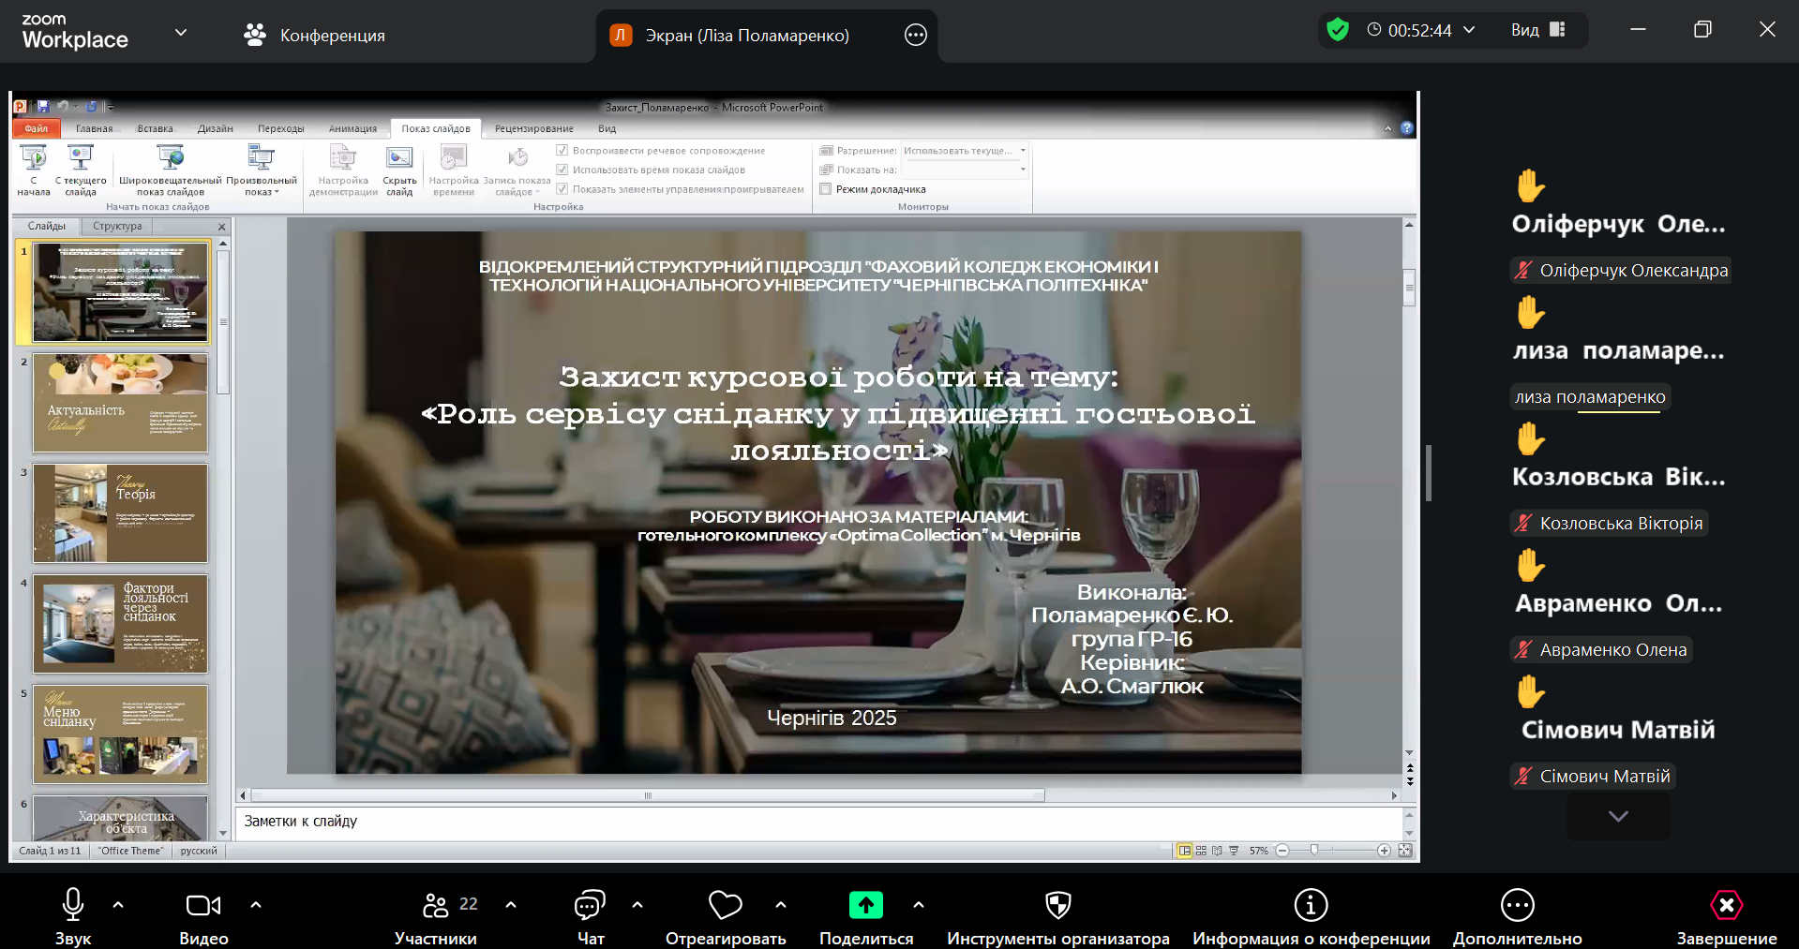Image resolution: width=1799 pixels, height=949 pixels.
Task: Select the Актуальність slide 2 thumbnail
Action: tap(120, 403)
